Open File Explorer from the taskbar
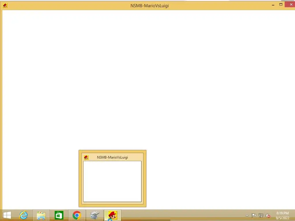This screenshot has height=221, width=295. pos(41,215)
